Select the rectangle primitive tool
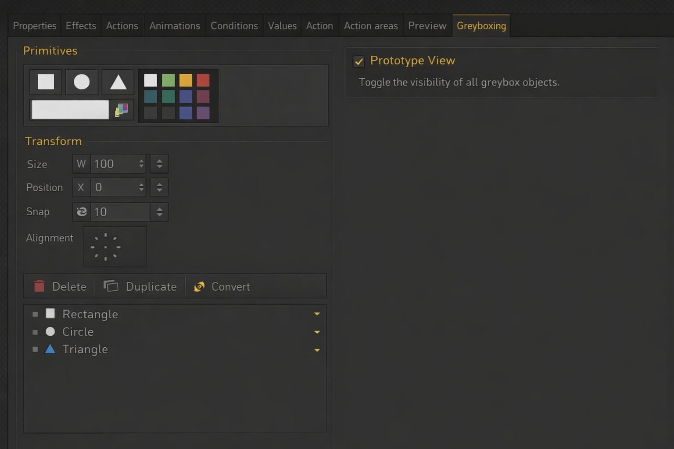The image size is (674, 449). [x=46, y=82]
